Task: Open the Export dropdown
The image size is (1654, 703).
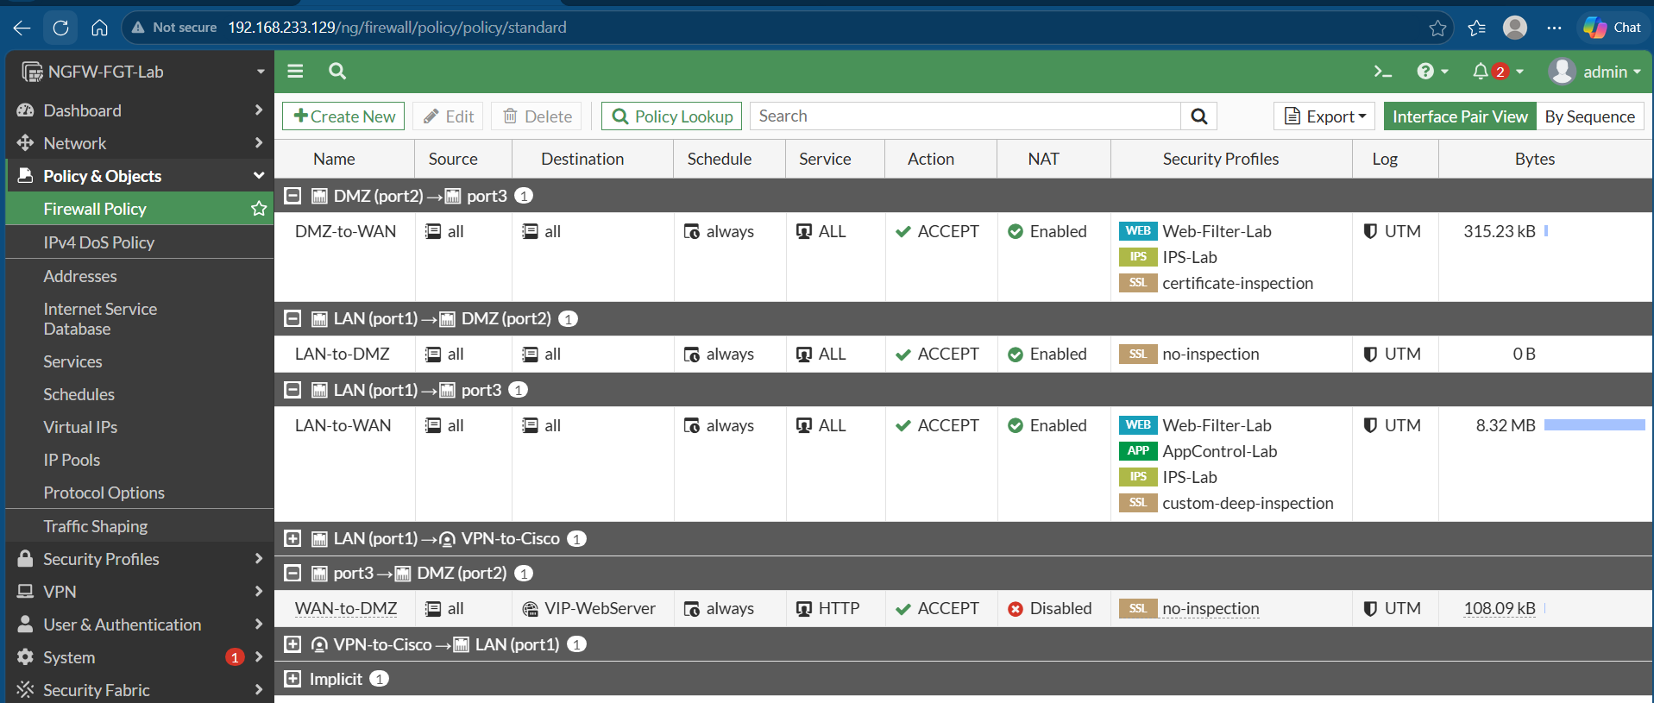Action: pos(1325,116)
